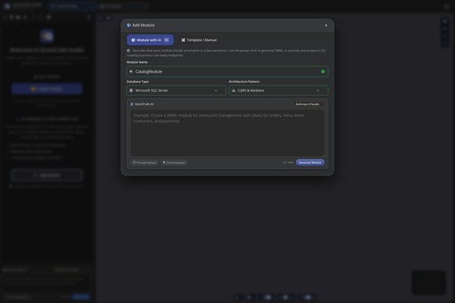Click the green valid-name indicator icon
455x303 pixels.
323,72
